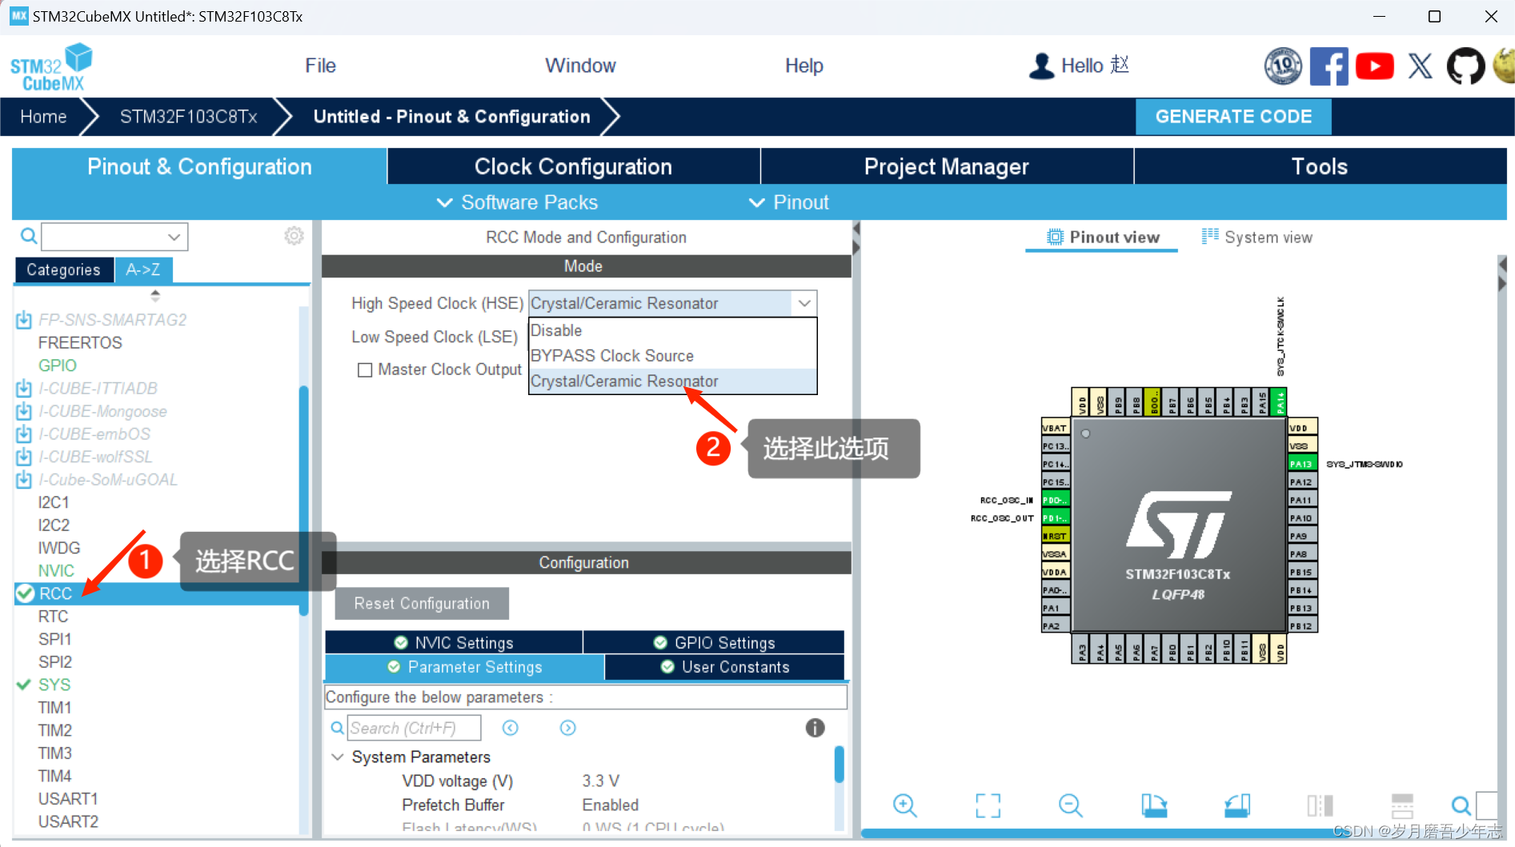Zoom in on the pinout view

pos(905,805)
